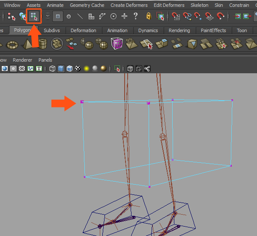Screen dimensions: 257x236
Task: Click the panel toolbar T icon
Action: point(39,69)
